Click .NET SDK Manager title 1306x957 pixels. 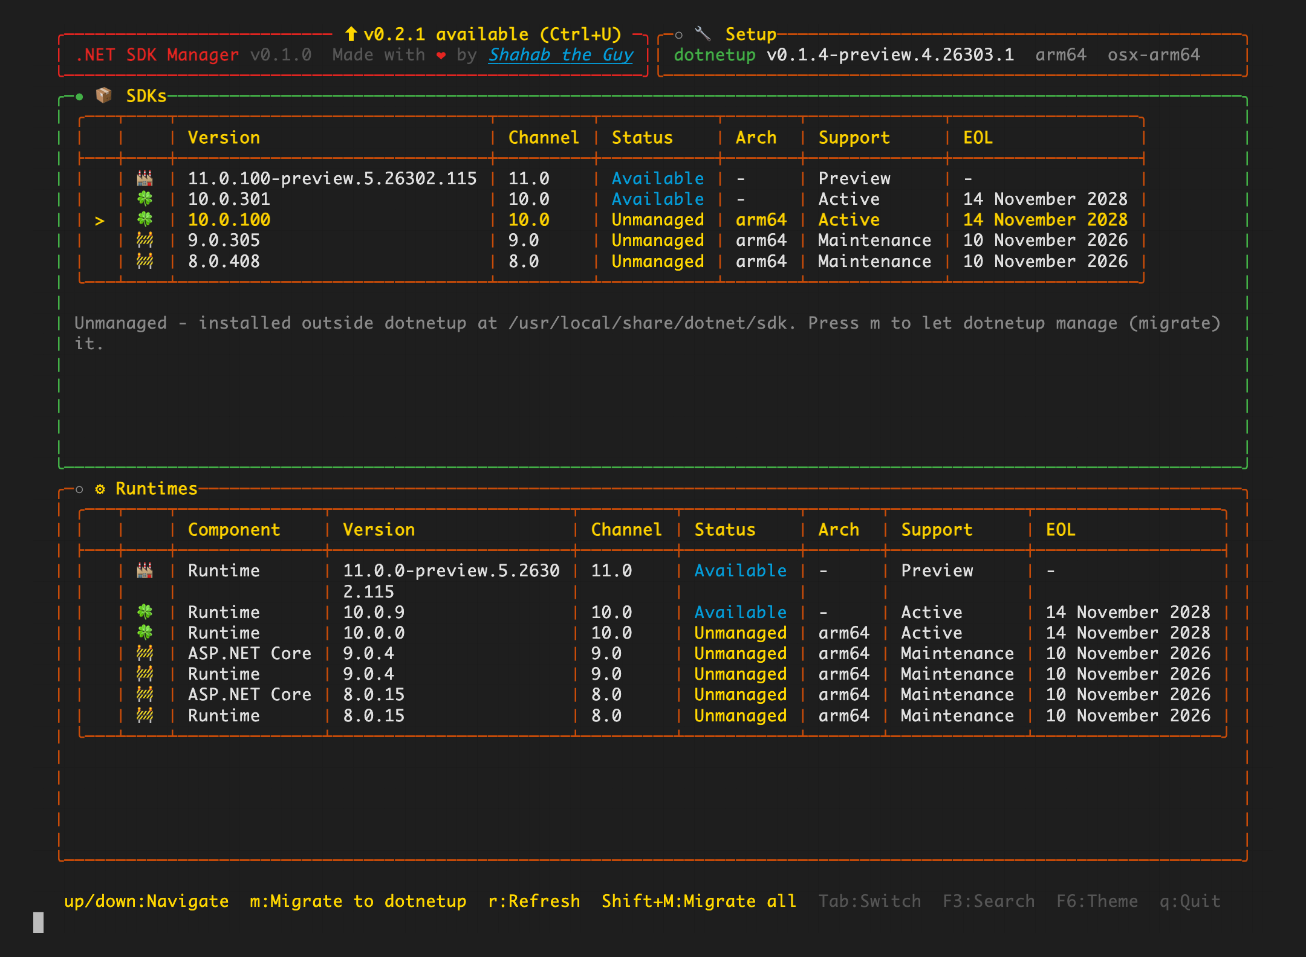click(157, 55)
